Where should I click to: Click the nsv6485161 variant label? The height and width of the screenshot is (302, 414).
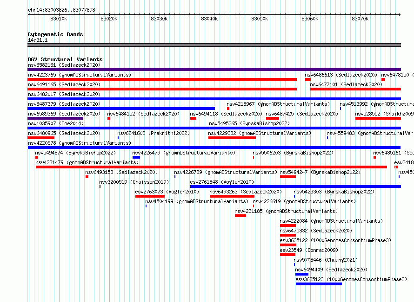[x=394, y=153]
